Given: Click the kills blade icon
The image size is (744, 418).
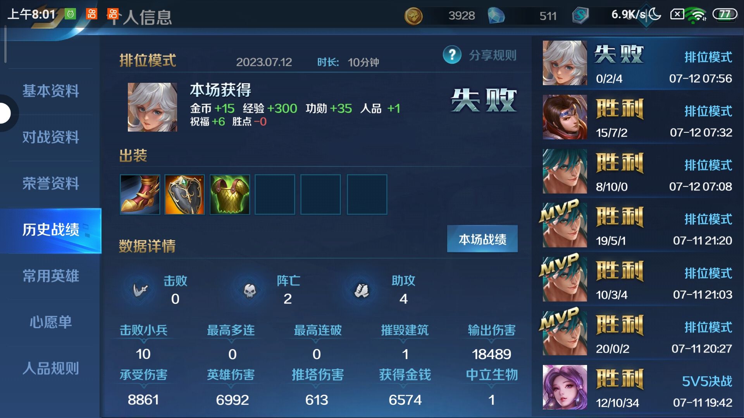Looking at the screenshot, I should point(140,290).
